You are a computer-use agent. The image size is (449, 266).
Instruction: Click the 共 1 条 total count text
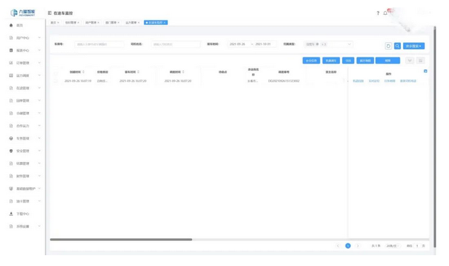coord(376,246)
